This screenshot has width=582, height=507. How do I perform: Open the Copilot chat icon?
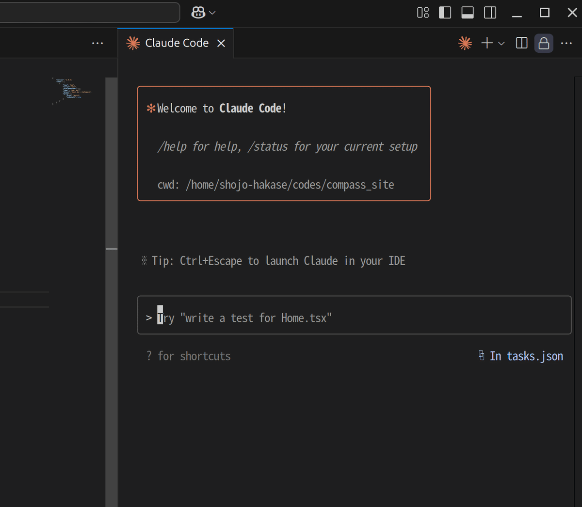click(x=198, y=13)
